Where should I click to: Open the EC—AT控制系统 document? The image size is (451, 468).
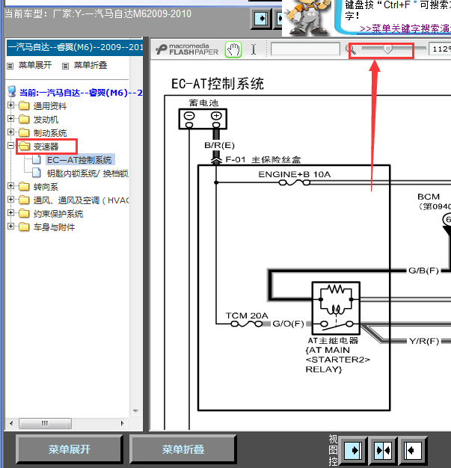pyautogui.click(x=79, y=160)
